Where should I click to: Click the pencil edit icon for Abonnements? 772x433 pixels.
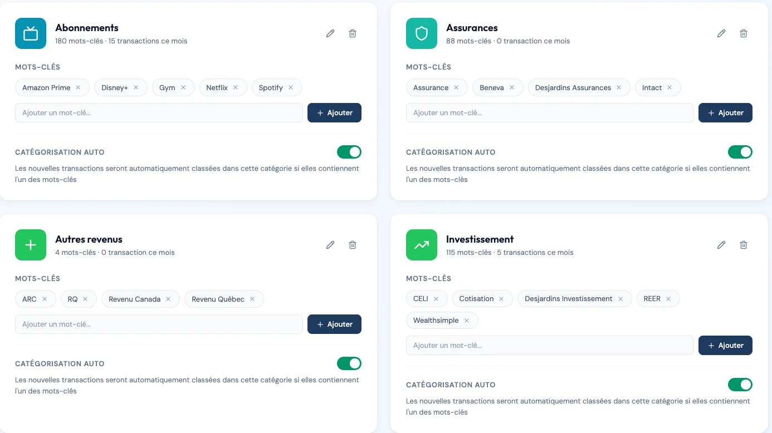point(330,33)
